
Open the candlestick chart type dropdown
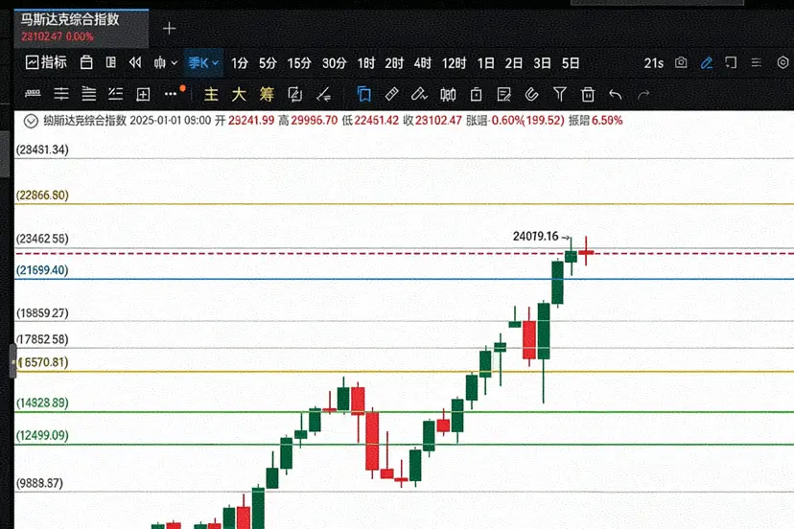pyautogui.click(x=166, y=63)
